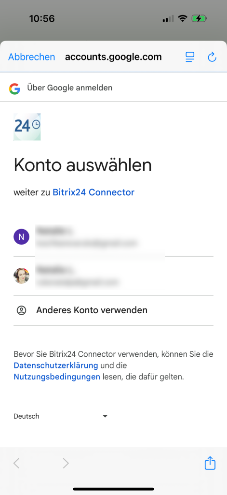The width and height of the screenshot is (227, 495).
Task: Tap the home indicator bar
Action: point(114,489)
